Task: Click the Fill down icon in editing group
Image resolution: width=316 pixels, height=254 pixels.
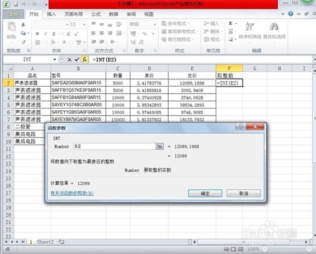Action: (231, 31)
